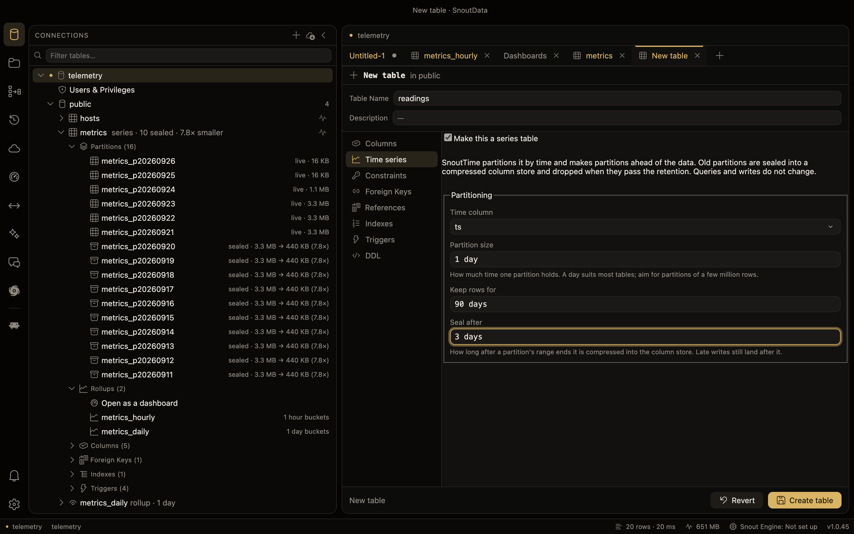This screenshot has width=854, height=534.
Task: Expand the hosts table node
Action: point(61,118)
